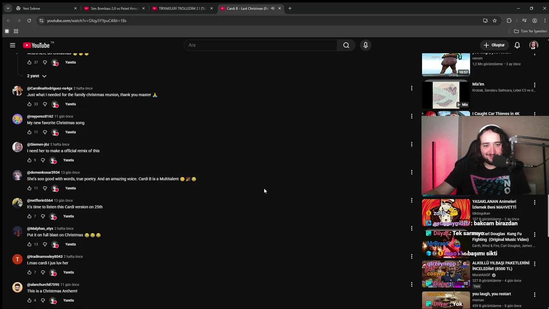Switch to TİRYAKİLERİ TROLLEDİM tab
Image resolution: width=549 pixels, height=309 pixels.
[182, 8]
